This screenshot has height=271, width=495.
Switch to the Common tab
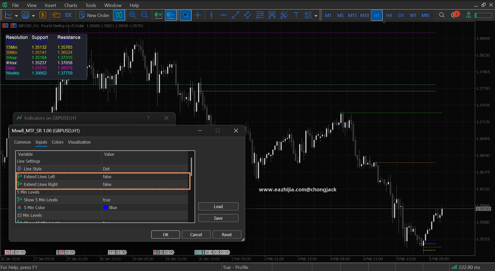22,142
